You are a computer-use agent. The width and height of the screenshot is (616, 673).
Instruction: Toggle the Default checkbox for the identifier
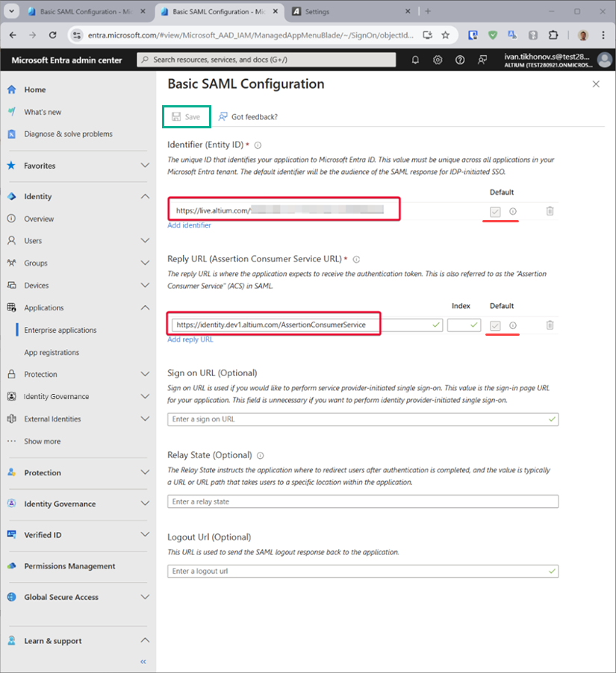[x=495, y=212]
